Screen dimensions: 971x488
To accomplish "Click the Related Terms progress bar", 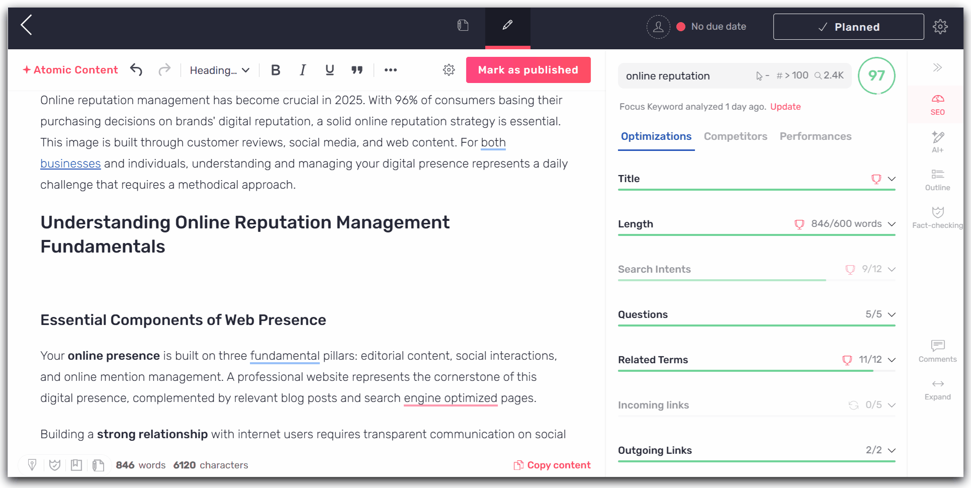I will coord(756,370).
